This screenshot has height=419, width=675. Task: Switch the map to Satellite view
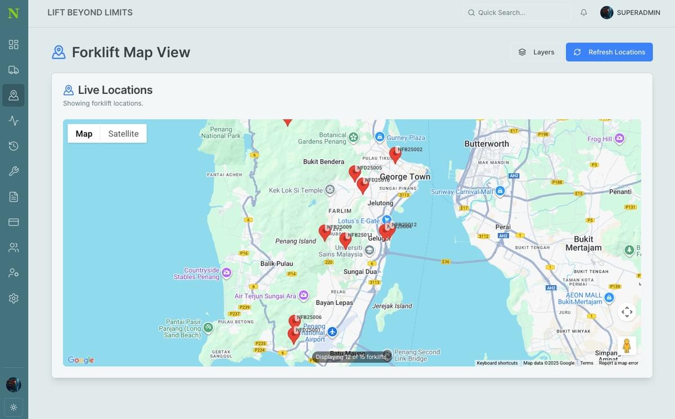tap(123, 133)
